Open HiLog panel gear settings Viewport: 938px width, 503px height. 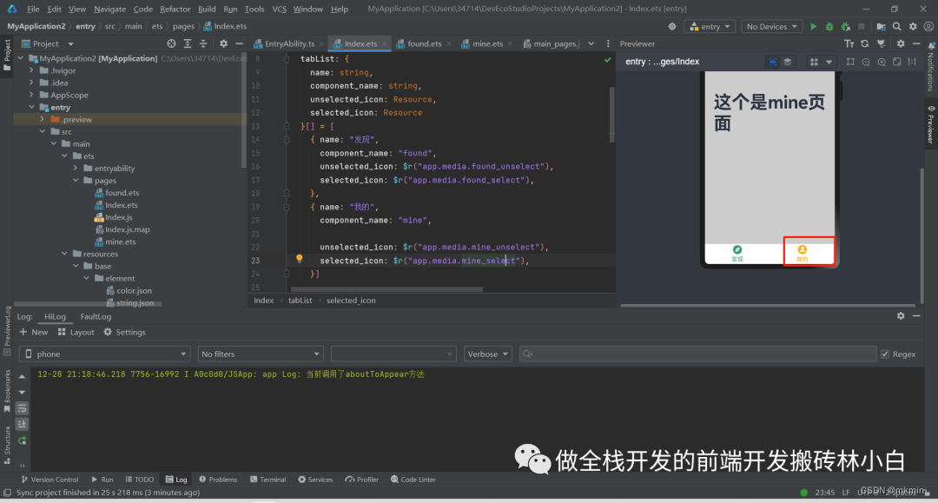pos(901,316)
